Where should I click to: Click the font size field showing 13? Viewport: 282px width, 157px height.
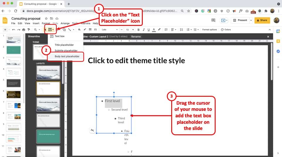pos(127,29)
